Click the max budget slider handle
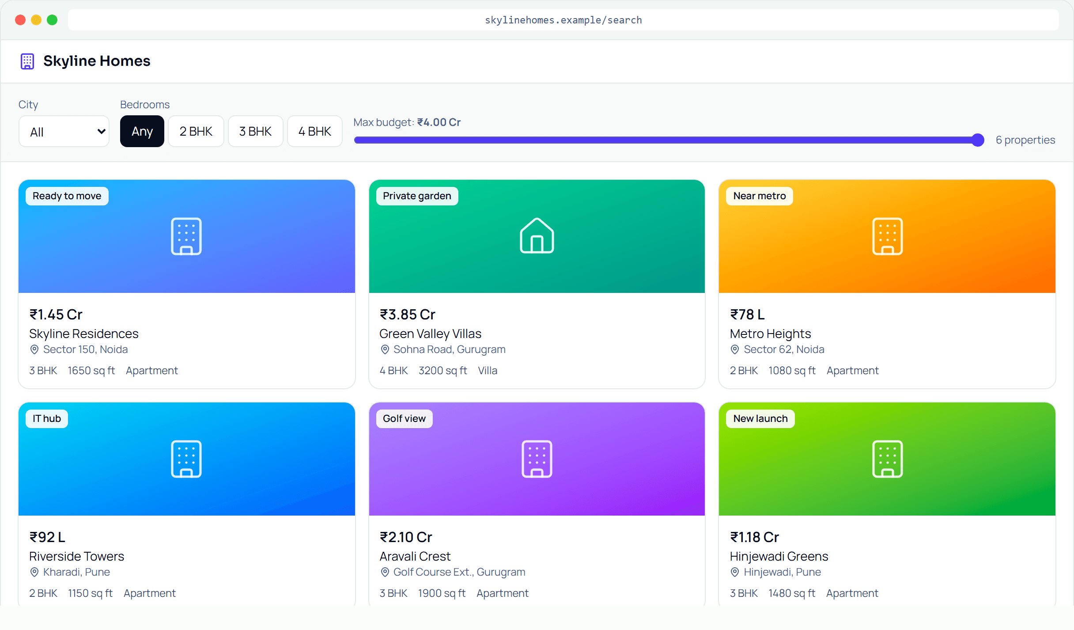This screenshot has height=630, width=1074. coord(978,140)
